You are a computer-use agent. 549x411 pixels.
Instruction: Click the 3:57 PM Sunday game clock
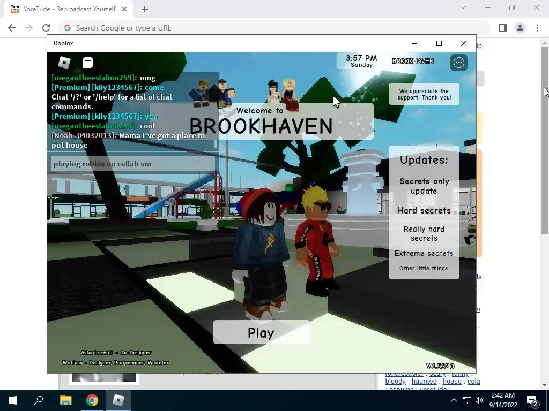[x=361, y=61]
